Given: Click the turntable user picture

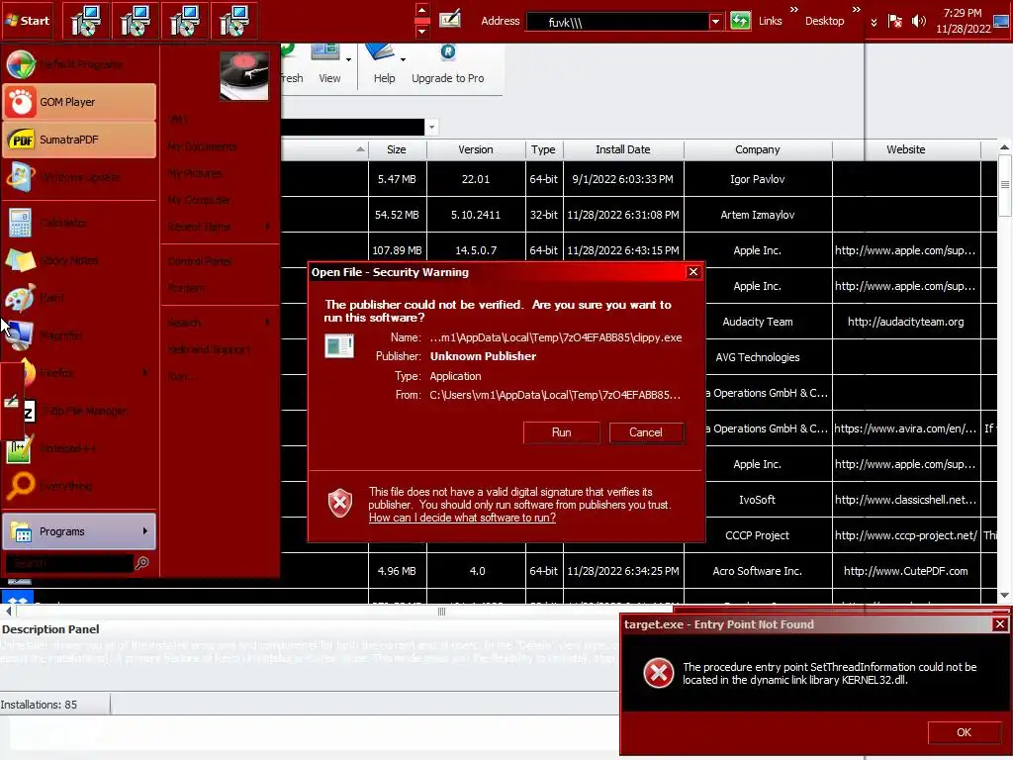Looking at the screenshot, I should coord(244,75).
